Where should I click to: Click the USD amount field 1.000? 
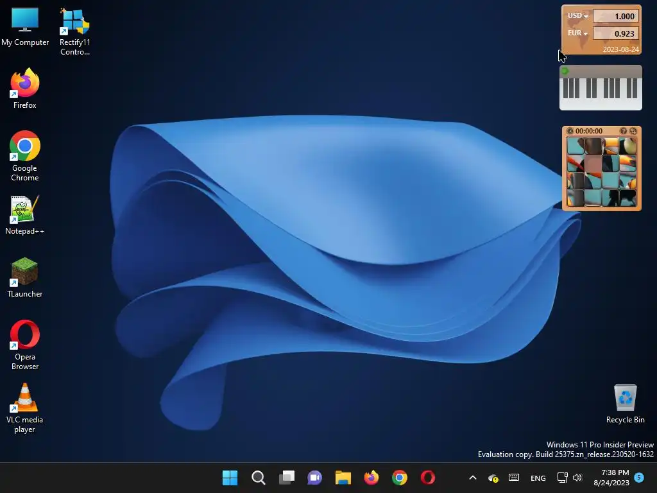[x=615, y=16]
